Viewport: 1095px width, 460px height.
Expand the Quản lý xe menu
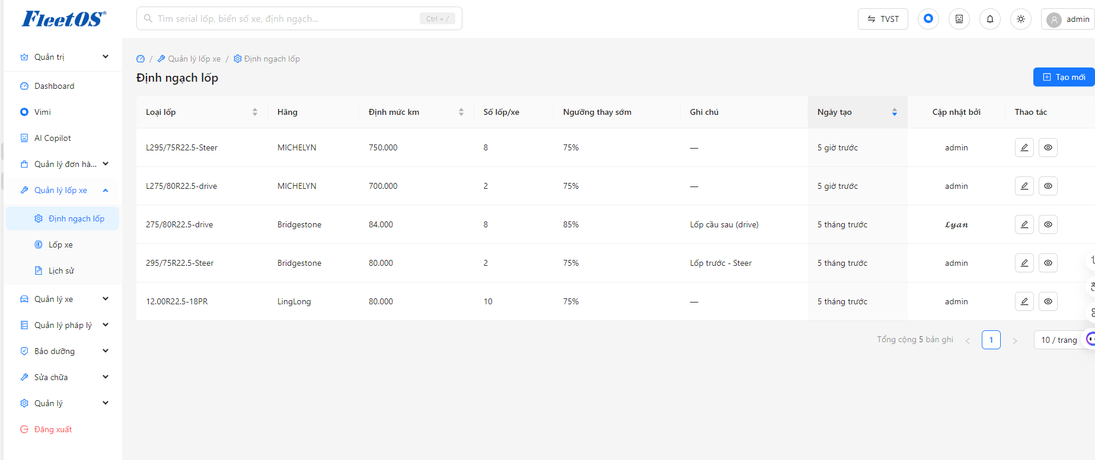64,299
